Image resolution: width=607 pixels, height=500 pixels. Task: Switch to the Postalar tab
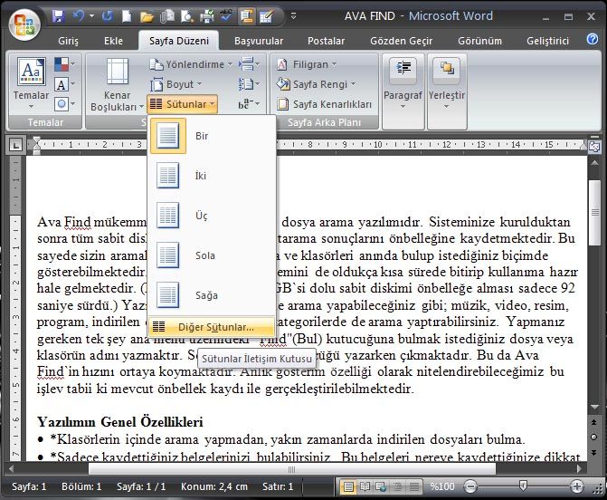[326, 41]
